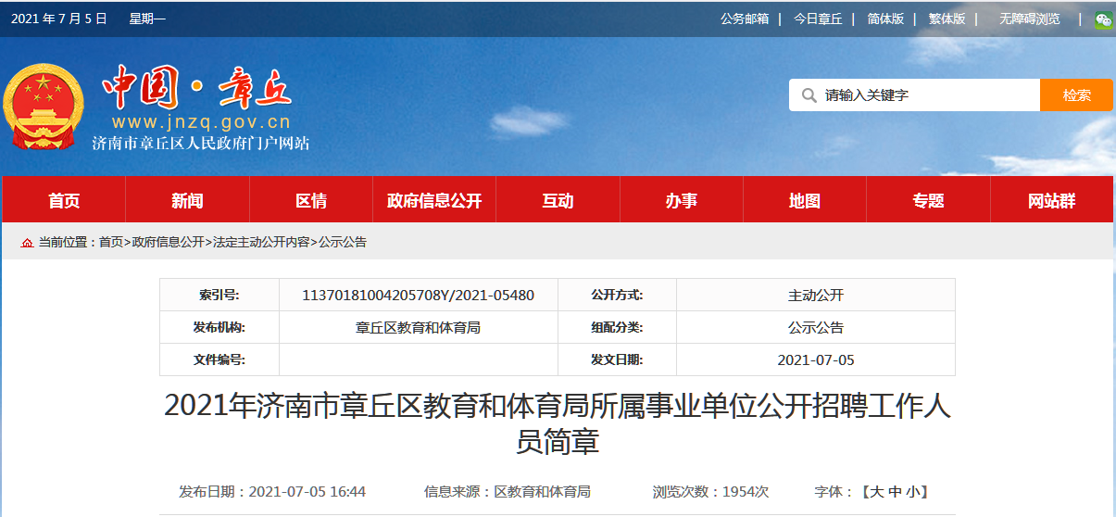Click the 发布机构 label cell
The height and width of the screenshot is (517, 1116).
pos(219,327)
